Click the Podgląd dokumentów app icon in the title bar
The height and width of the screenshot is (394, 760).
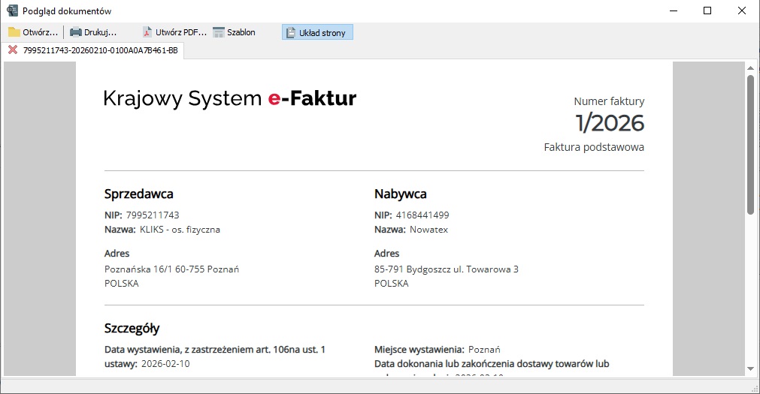point(12,11)
